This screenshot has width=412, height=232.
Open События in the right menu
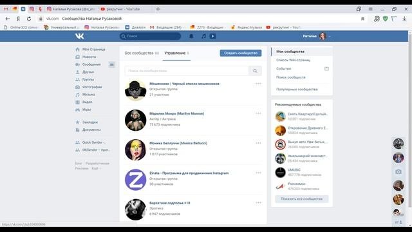click(283, 69)
